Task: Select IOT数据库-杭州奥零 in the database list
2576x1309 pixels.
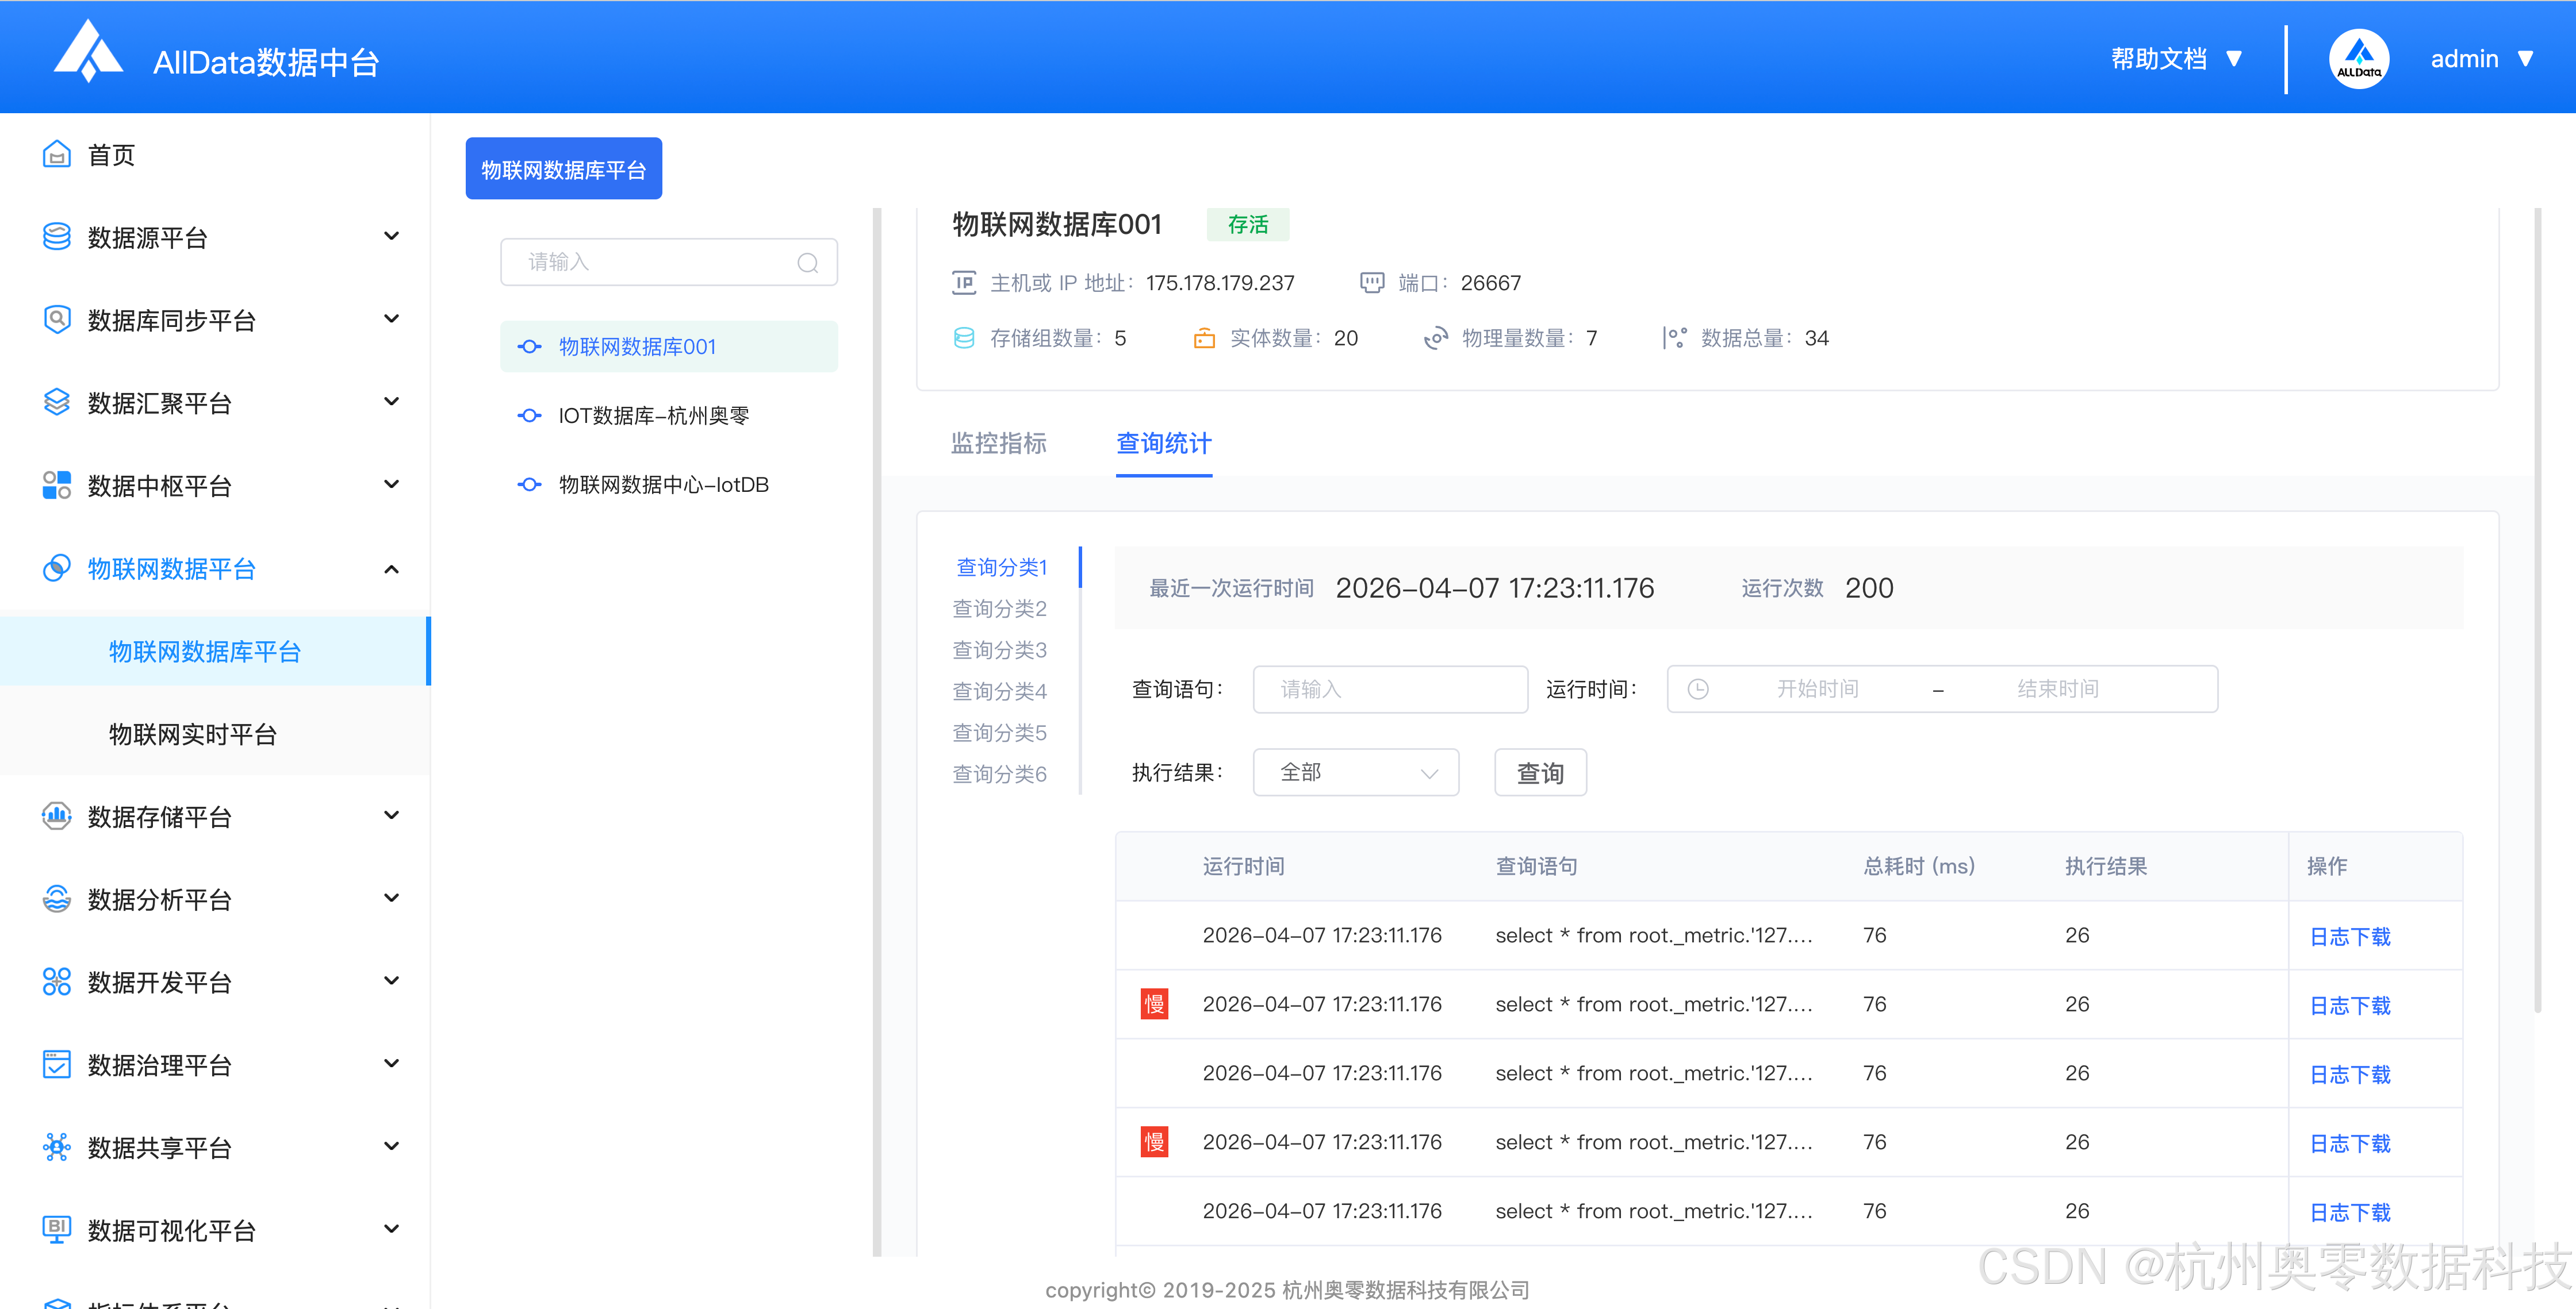Action: (653, 415)
